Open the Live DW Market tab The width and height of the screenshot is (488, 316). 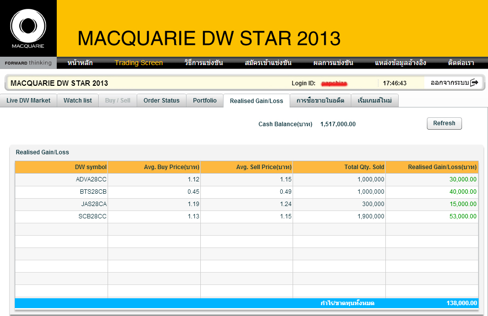click(28, 101)
